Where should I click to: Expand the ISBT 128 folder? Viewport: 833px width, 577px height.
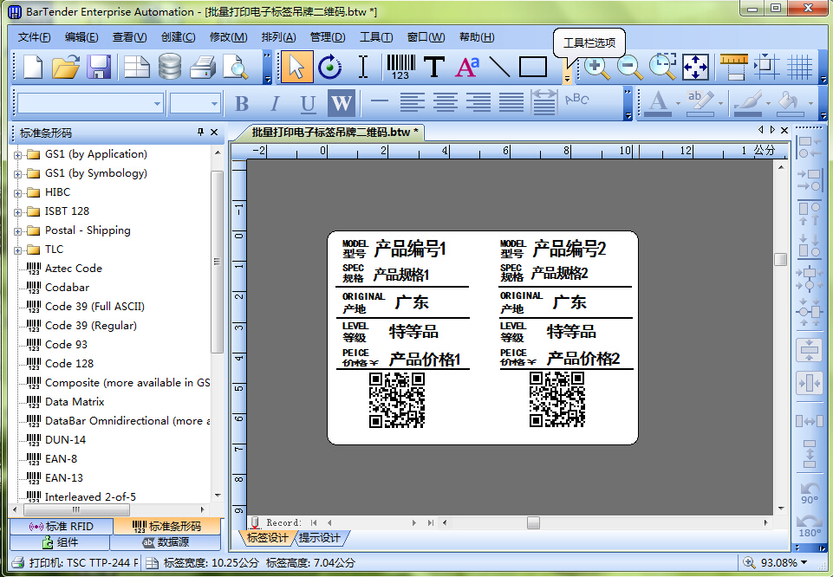(17, 212)
